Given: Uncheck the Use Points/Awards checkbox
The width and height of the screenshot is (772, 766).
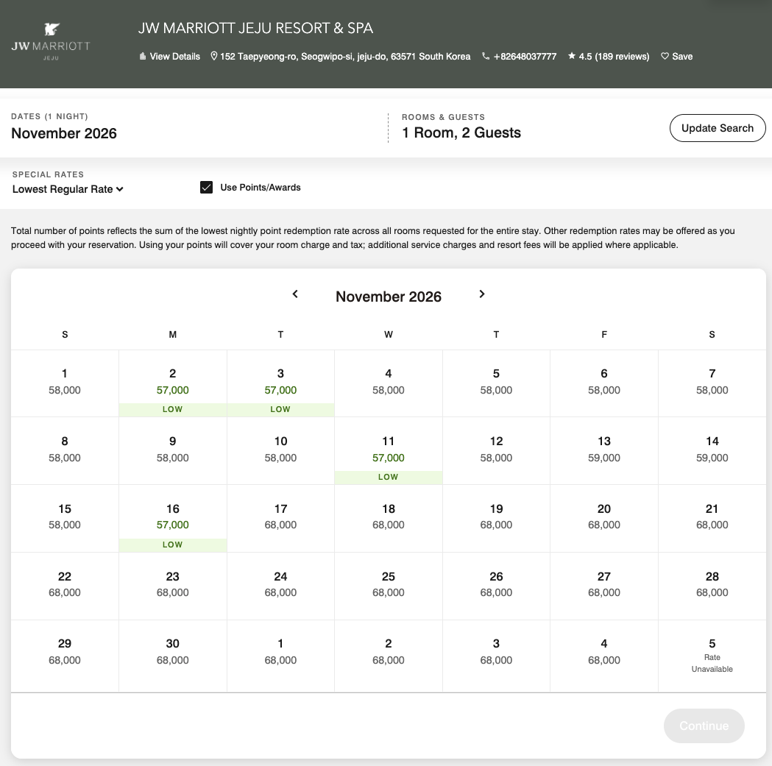Looking at the screenshot, I should [x=206, y=188].
